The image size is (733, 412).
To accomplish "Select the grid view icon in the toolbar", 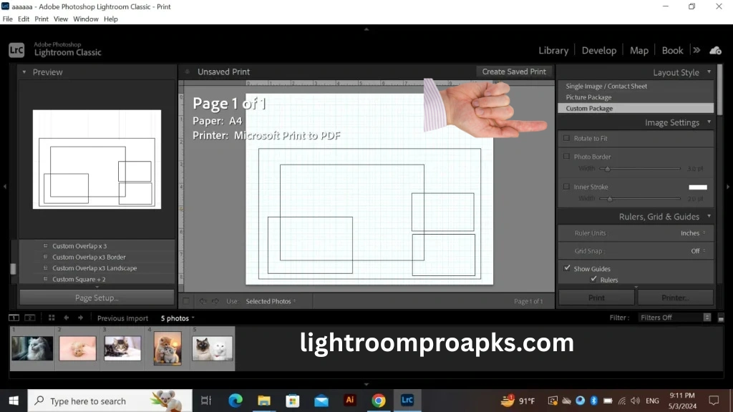I will [51, 317].
